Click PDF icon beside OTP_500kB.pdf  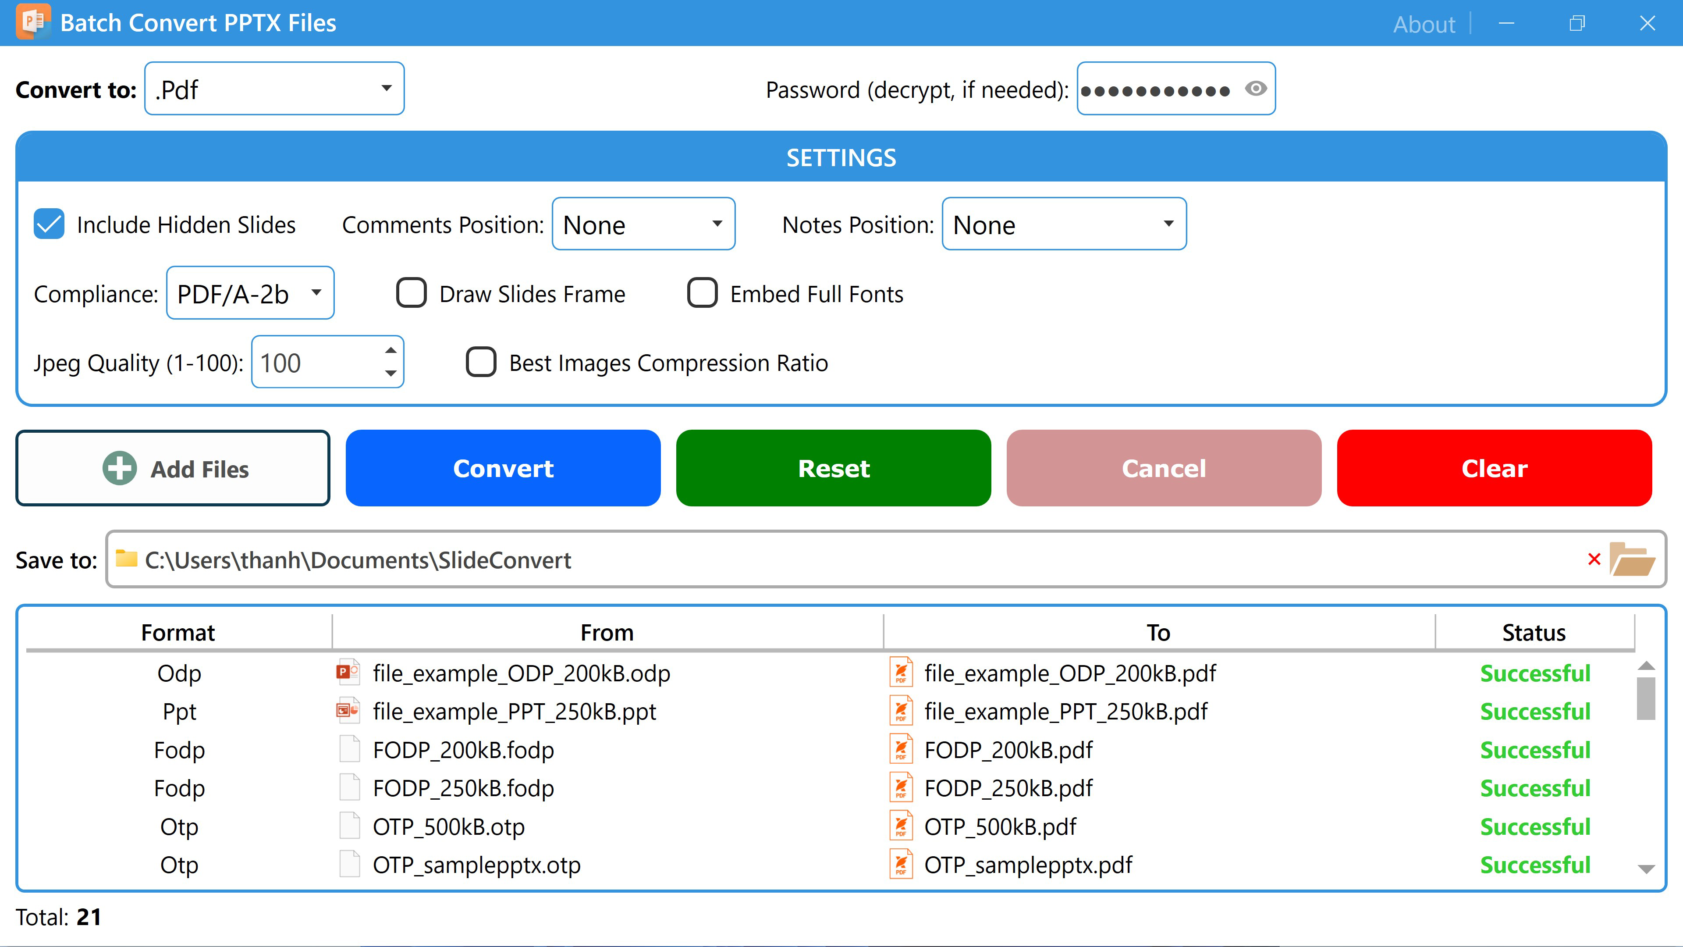(901, 826)
